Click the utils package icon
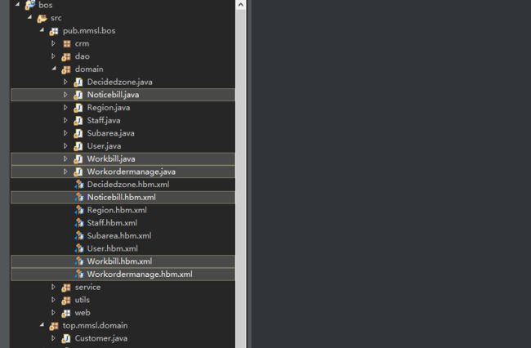The width and height of the screenshot is (531, 348). (66, 301)
